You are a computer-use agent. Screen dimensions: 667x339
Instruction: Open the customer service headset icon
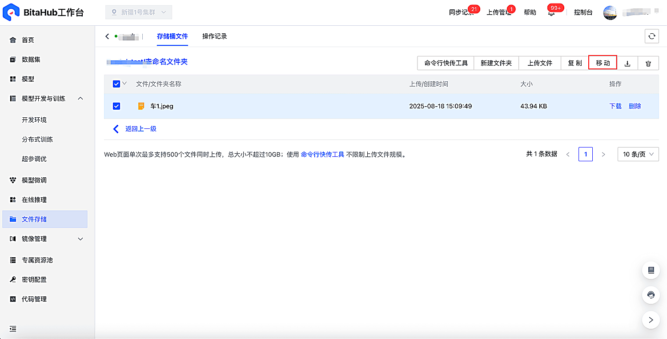[x=651, y=295]
